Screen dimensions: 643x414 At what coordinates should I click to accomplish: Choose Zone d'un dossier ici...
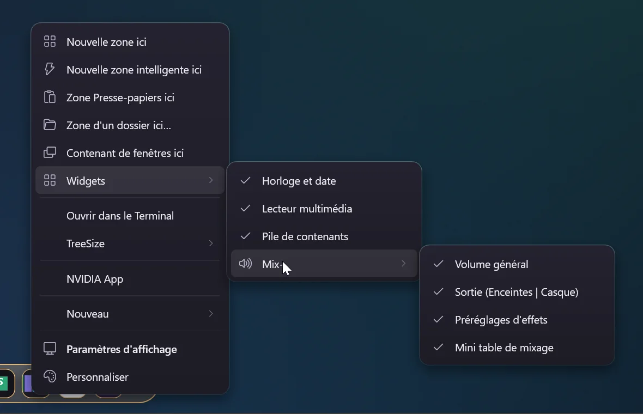coord(130,125)
